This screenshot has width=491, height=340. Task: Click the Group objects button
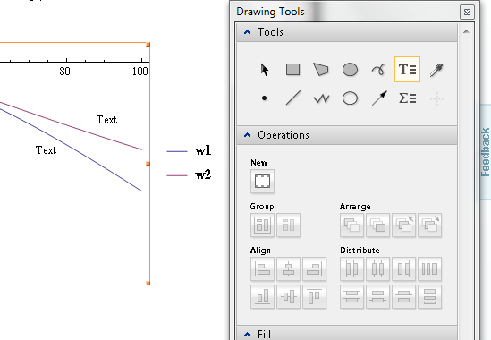(x=262, y=225)
